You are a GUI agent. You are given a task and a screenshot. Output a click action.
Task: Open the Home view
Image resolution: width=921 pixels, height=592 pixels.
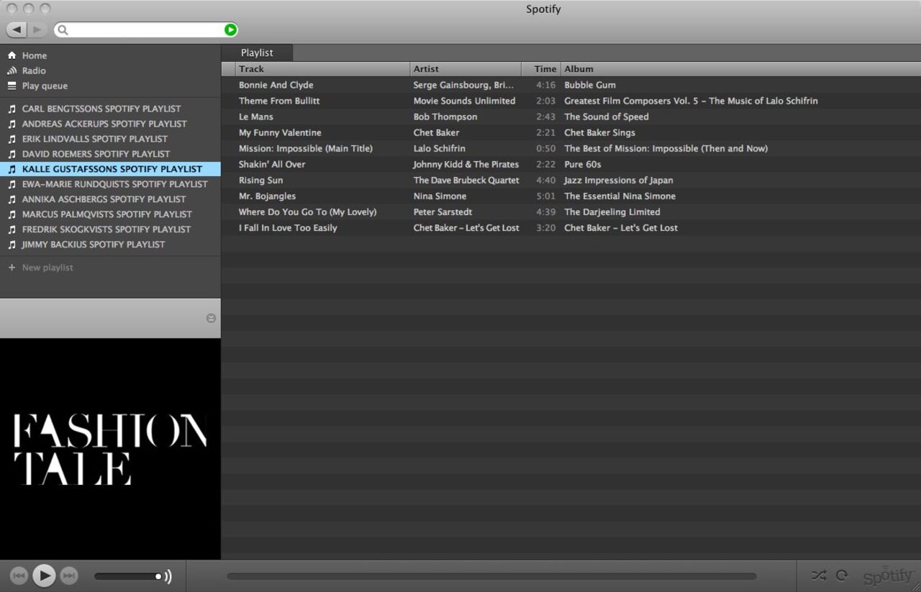pyautogui.click(x=35, y=55)
